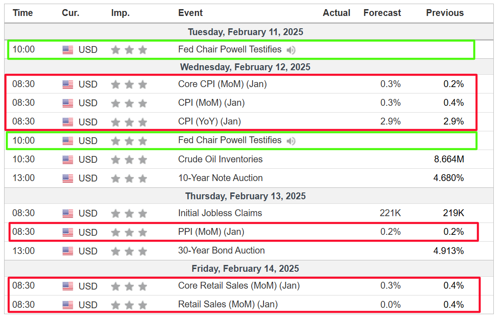This screenshot has height=316, width=497.
Task: Click the US flag in the CPI (YoY) row
Action: click(x=68, y=122)
